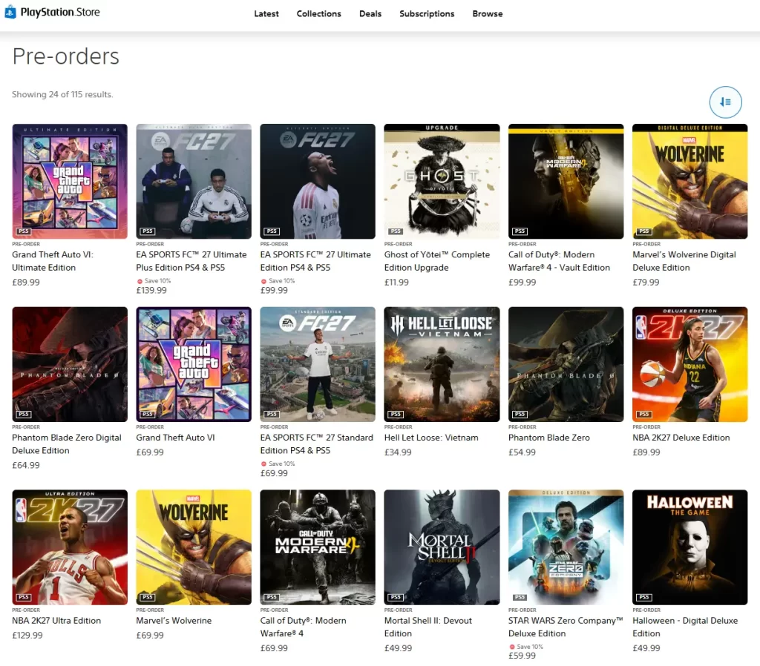Click 'EA SPORTS FC 27 Standard Edition PS4 & PS5' title
The height and width of the screenshot is (666, 760).
tap(316, 444)
